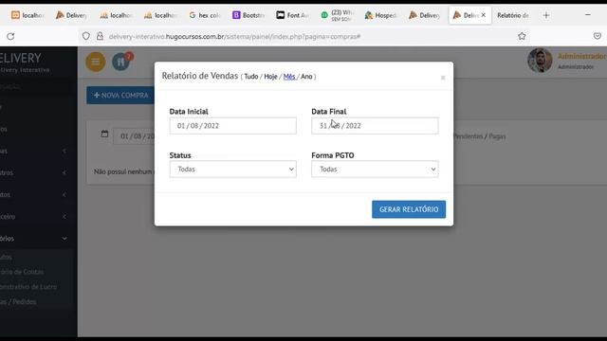Open the orders notification icon with badge

point(121,62)
